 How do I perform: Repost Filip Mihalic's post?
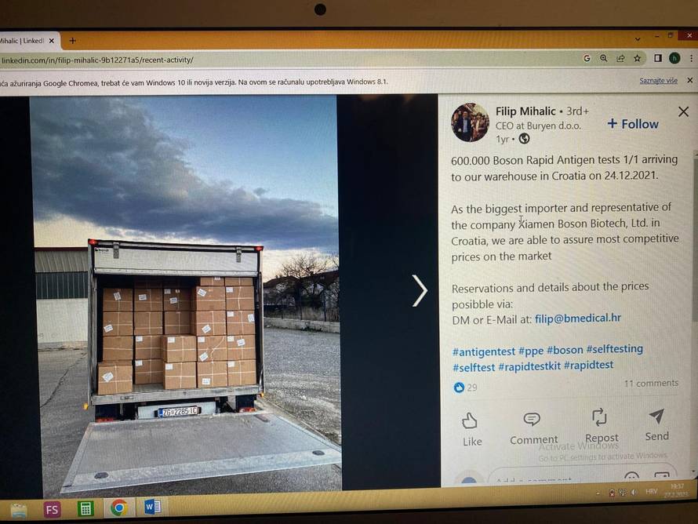click(x=602, y=426)
